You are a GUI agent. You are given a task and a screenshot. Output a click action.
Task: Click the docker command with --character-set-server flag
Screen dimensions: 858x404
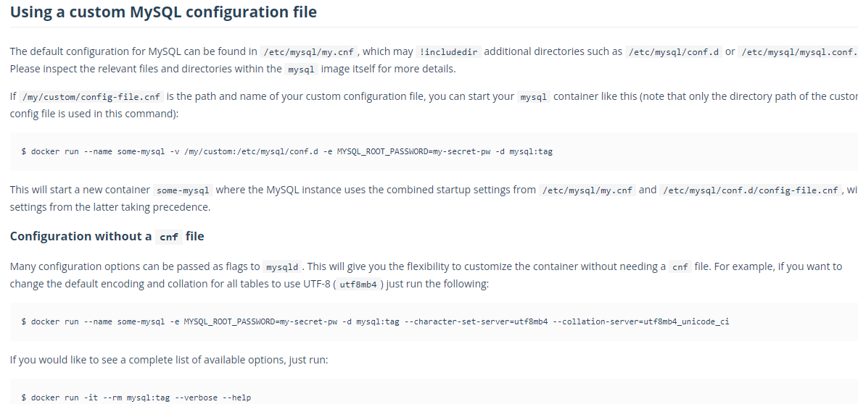[x=375, y=321]
